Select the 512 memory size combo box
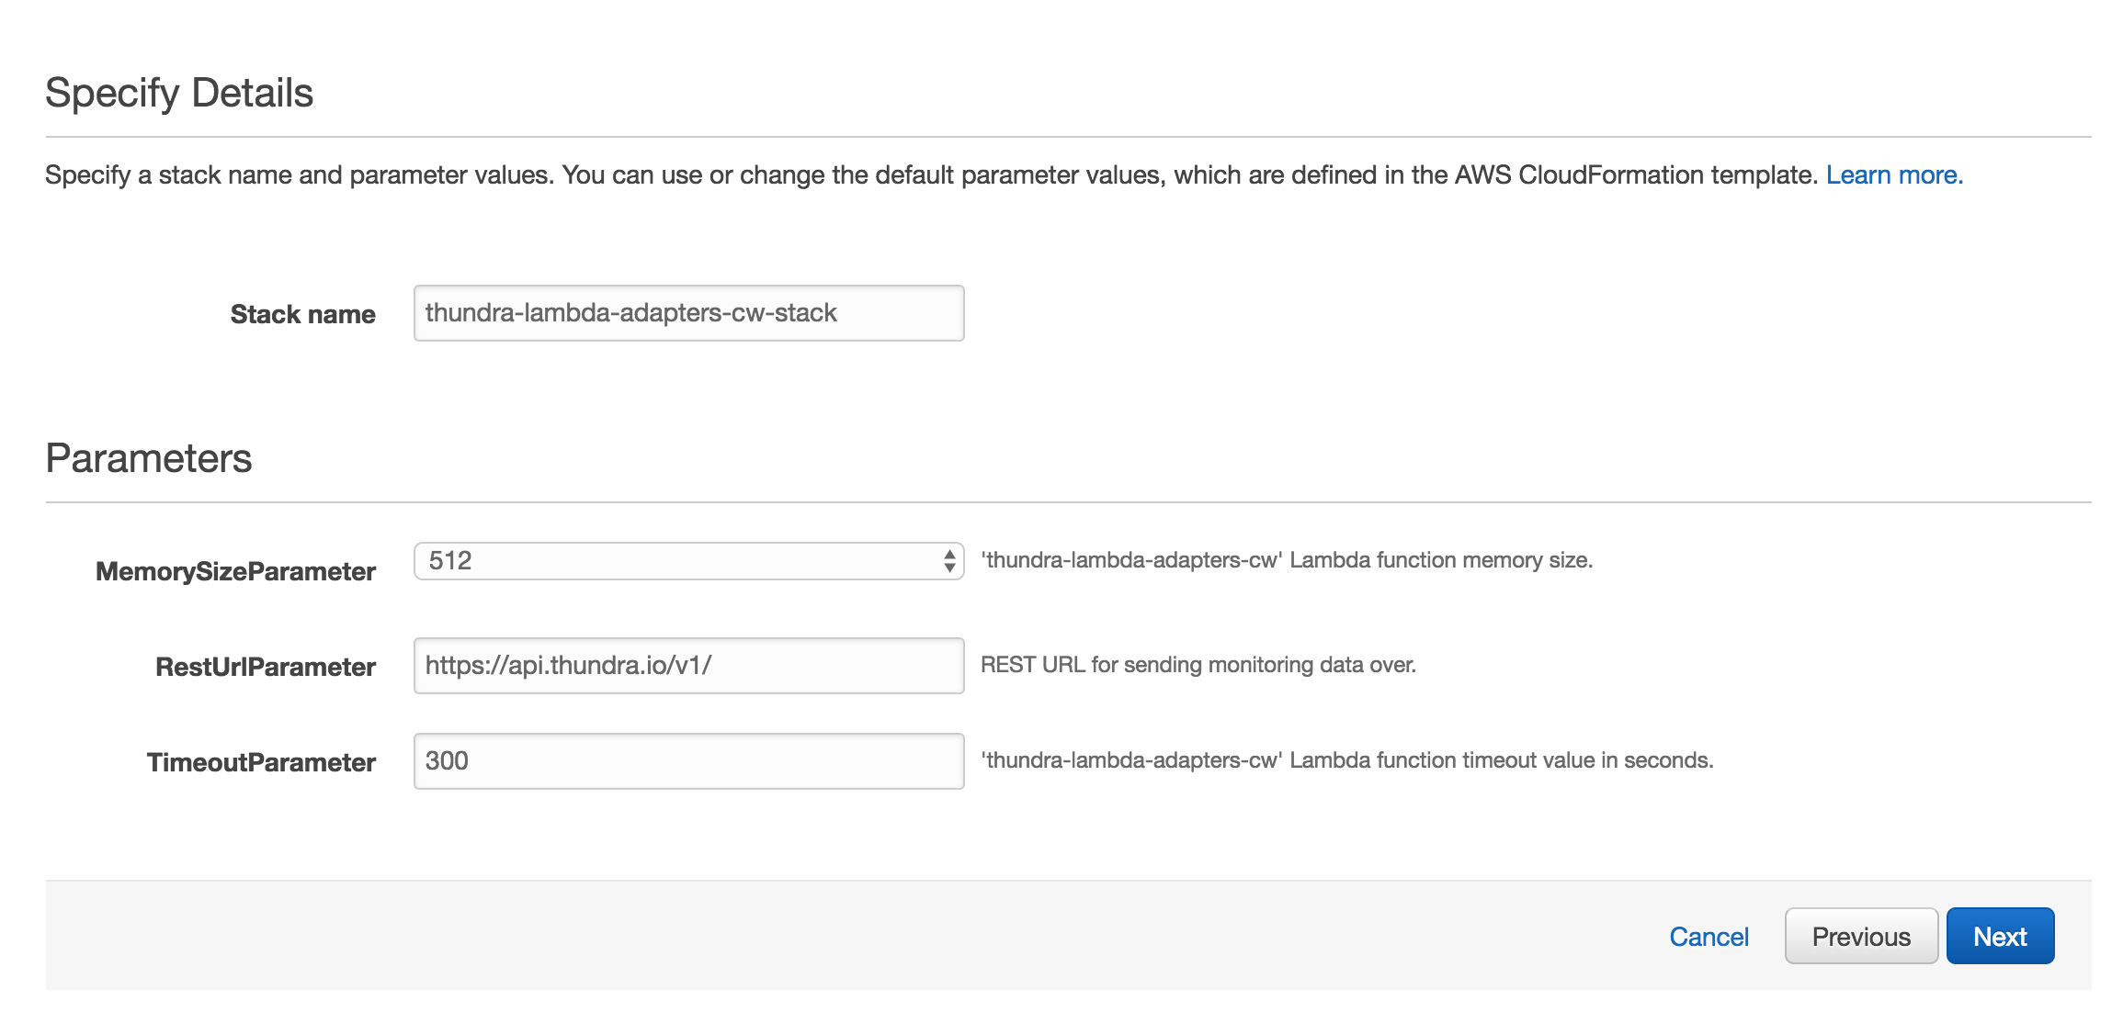Viewport: 2123px width, 1012px height. tap(688, 560)
